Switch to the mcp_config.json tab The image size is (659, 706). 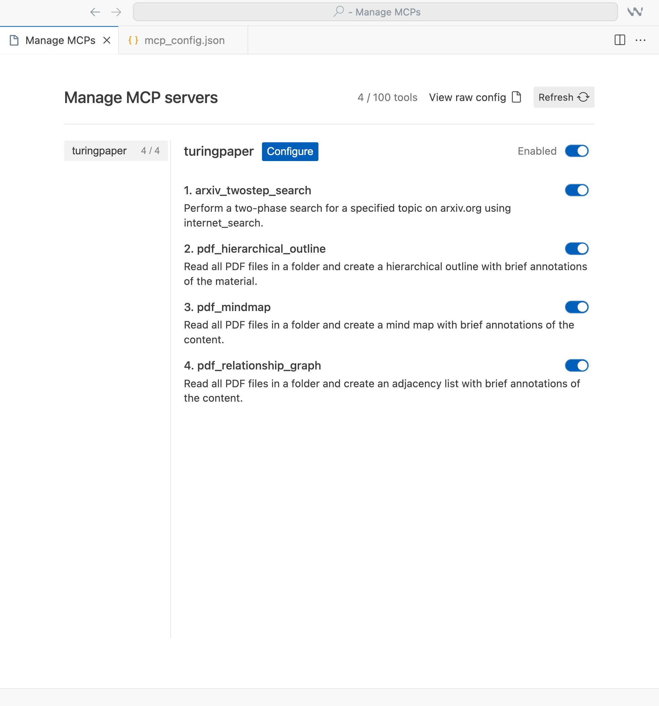(x=184, y=40)
